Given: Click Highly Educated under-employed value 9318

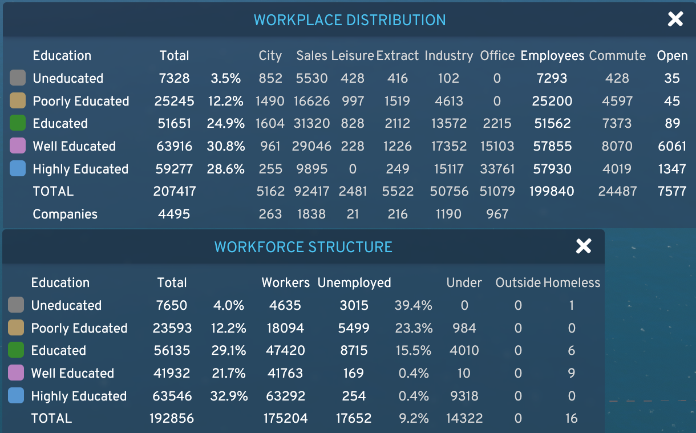Looking at the screenshot, I should click(x=464, y=396).
